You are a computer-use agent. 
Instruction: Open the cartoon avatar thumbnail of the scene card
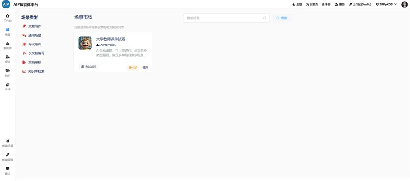[85, 43]
